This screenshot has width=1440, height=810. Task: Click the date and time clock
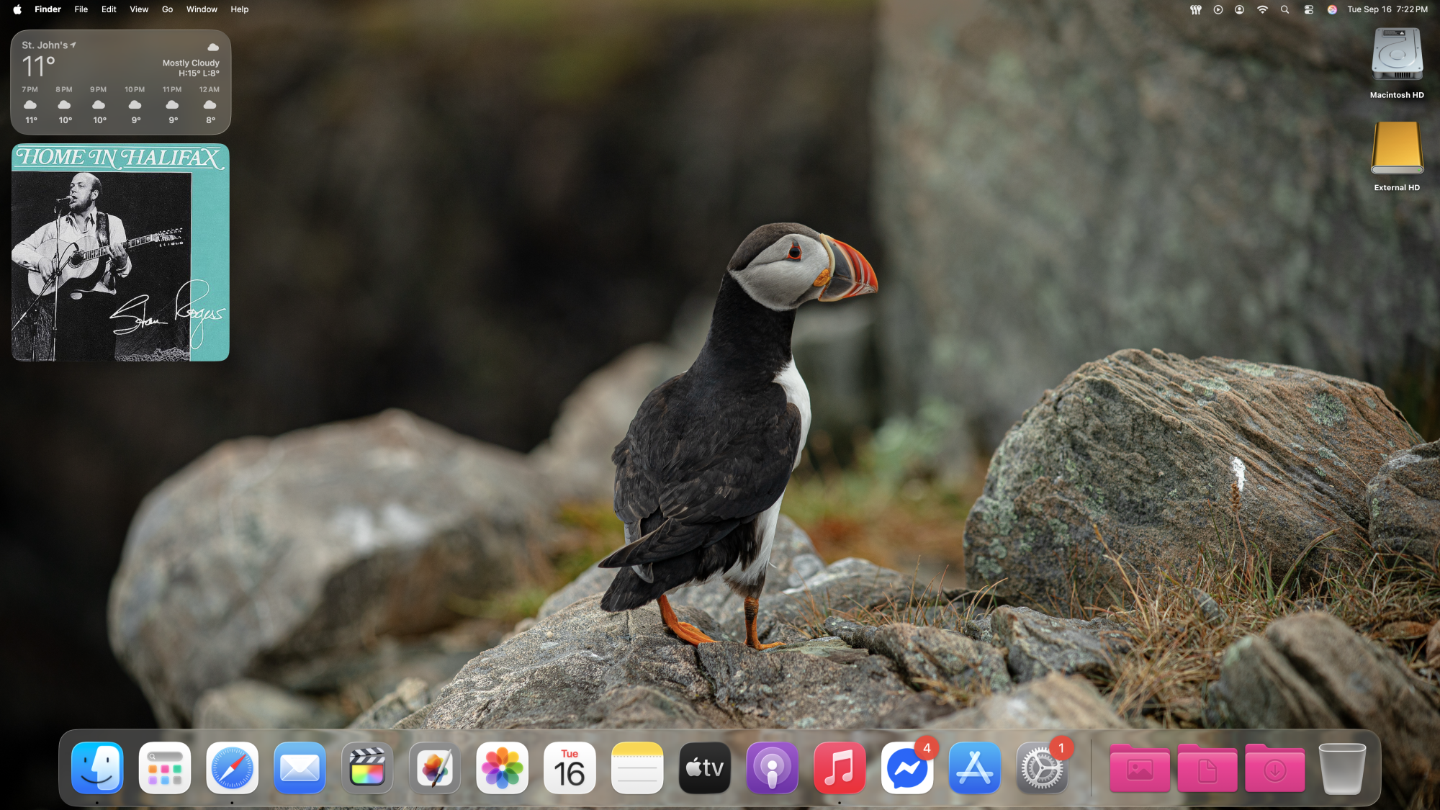pyautogui.click(x=1387, y=9)
